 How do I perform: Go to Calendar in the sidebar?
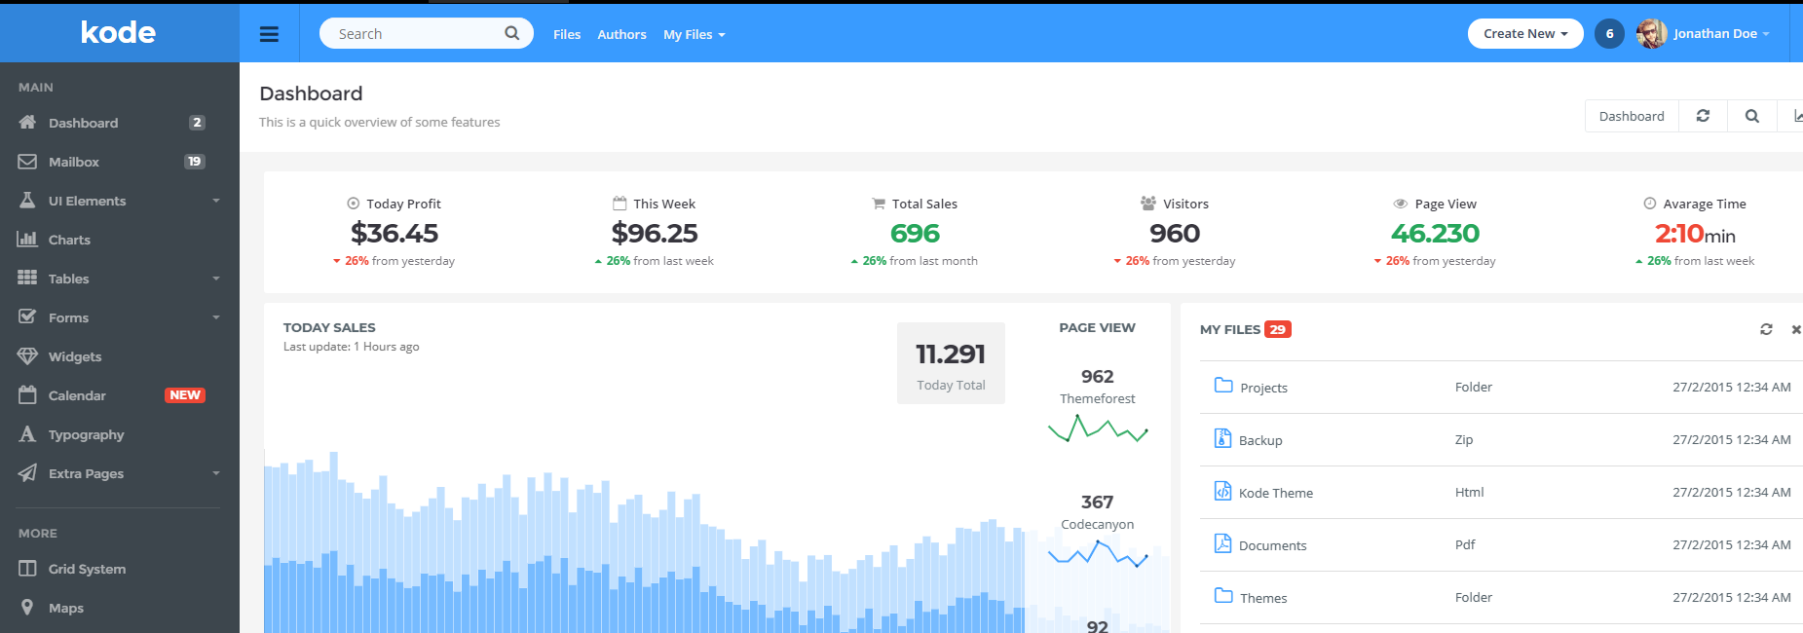[x=77, y=395]
